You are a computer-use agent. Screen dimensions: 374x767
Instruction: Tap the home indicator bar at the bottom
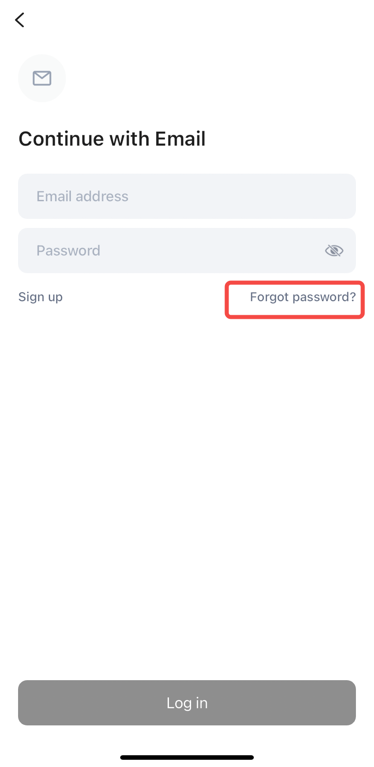click(x=187, y=758)
